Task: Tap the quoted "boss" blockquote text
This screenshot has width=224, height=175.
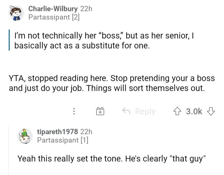Action: [x=104, y=40]
